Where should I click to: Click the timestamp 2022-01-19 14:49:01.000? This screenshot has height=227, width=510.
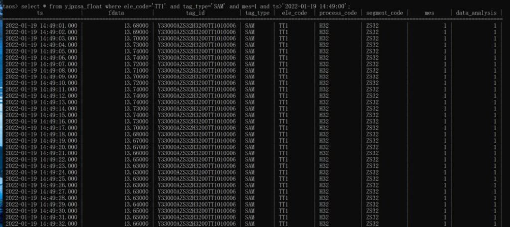[42, 26]
